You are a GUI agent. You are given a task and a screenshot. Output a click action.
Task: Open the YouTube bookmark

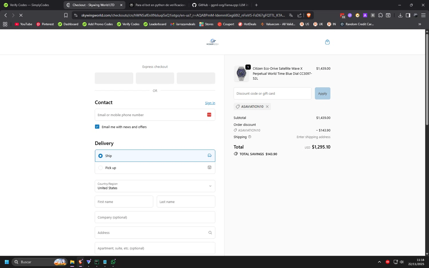(x=23, y=24)
